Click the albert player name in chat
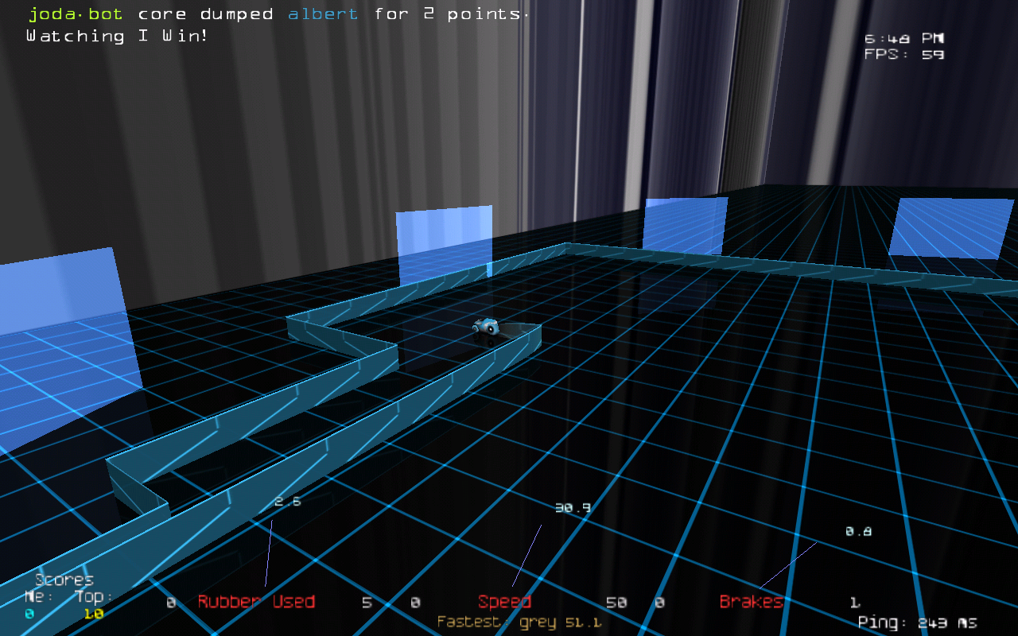The height and width of the screenshot is (636, 1018). pos(323,14)
